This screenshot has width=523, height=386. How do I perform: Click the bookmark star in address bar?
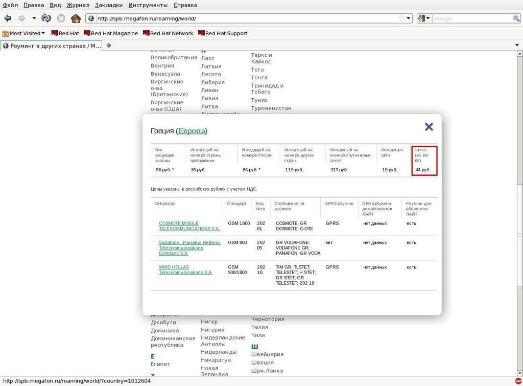coord(401,18)
